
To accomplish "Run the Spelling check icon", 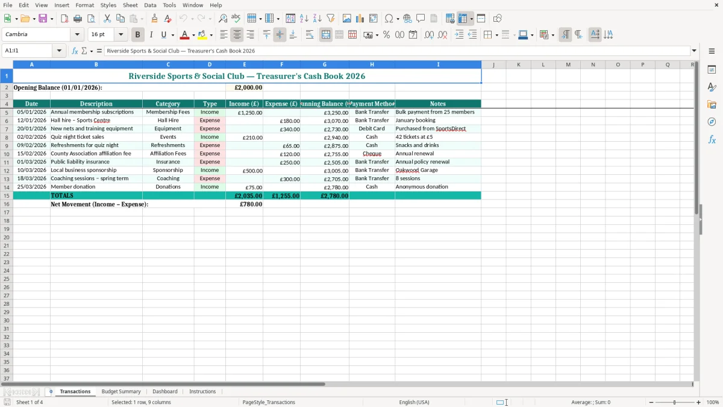I will coord(236,19).
